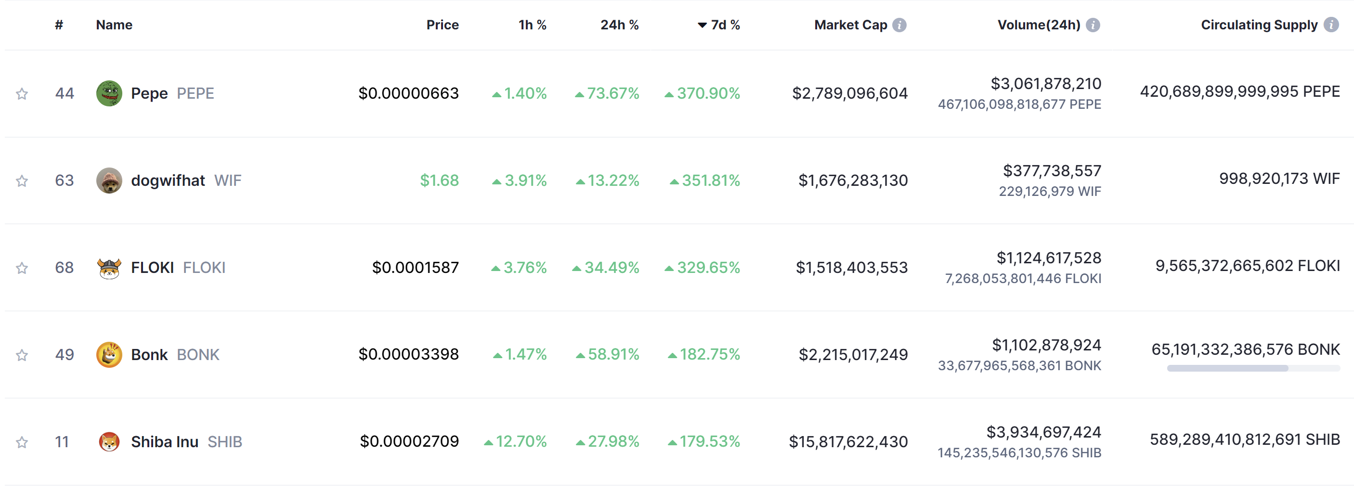The height and width of the screenshot is (504, 1354).
Task: Click the Pepe coin logo icon
Action: tap(109, 93)
